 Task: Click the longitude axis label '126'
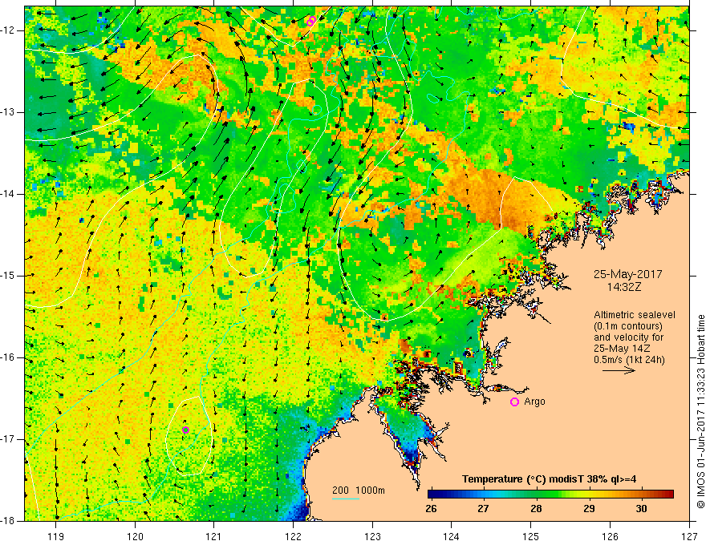pyautogui.click(x=610, y=536)
